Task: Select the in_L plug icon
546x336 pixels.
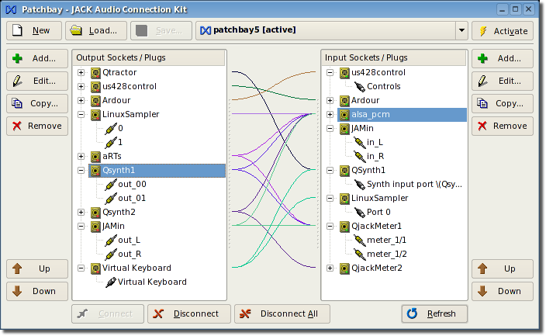Action: (x=360, y=143)
